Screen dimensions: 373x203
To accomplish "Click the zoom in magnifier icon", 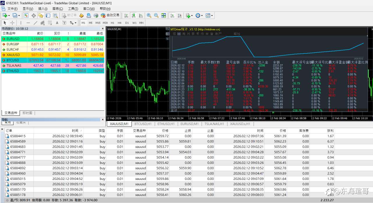I will point(149,15).
